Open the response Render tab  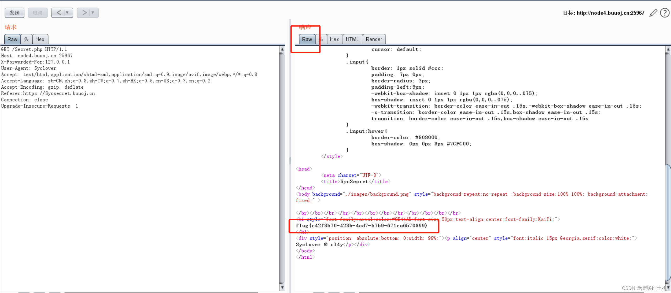[374, 39]
